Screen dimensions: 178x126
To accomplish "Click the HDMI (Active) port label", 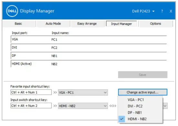I will click(22, 64).
